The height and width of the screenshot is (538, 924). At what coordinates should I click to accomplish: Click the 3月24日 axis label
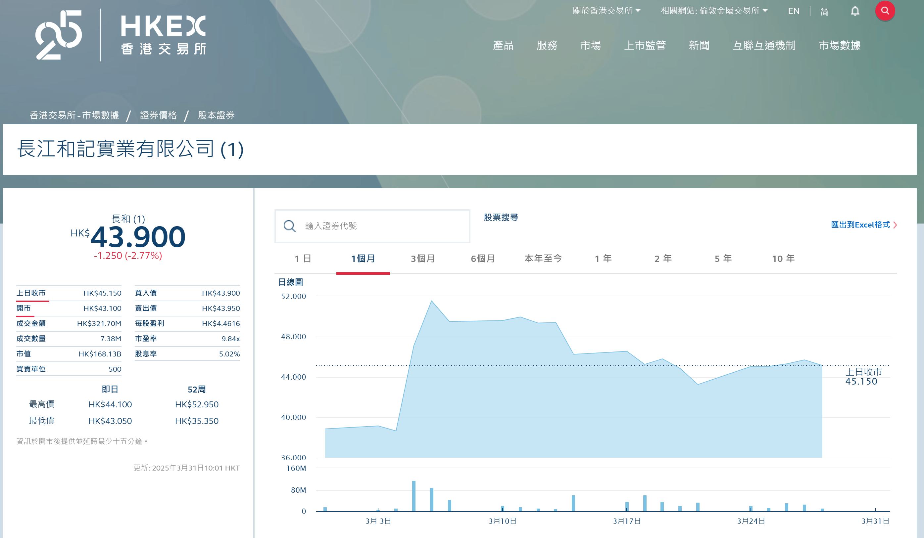[x=751, y=521]
